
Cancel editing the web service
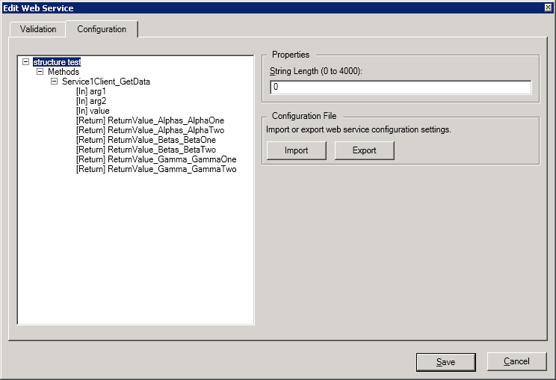pos(516,361)
